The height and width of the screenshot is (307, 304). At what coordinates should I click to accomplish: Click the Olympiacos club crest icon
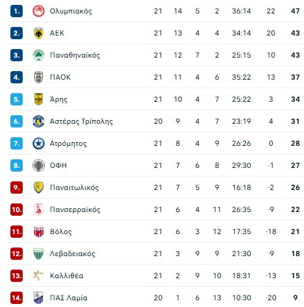pyautogui.click(x=39, y=11)
